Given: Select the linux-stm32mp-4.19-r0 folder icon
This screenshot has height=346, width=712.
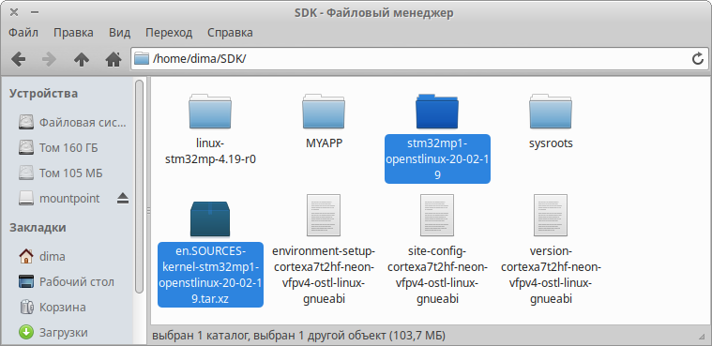Looking at the screenshot, I should click(x=210, y=112).
